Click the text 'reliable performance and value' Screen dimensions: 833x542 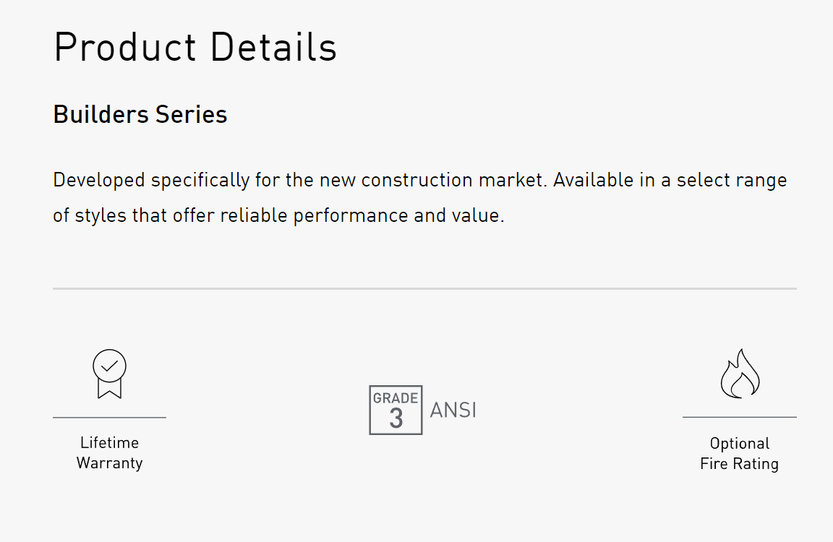point(362,215)
